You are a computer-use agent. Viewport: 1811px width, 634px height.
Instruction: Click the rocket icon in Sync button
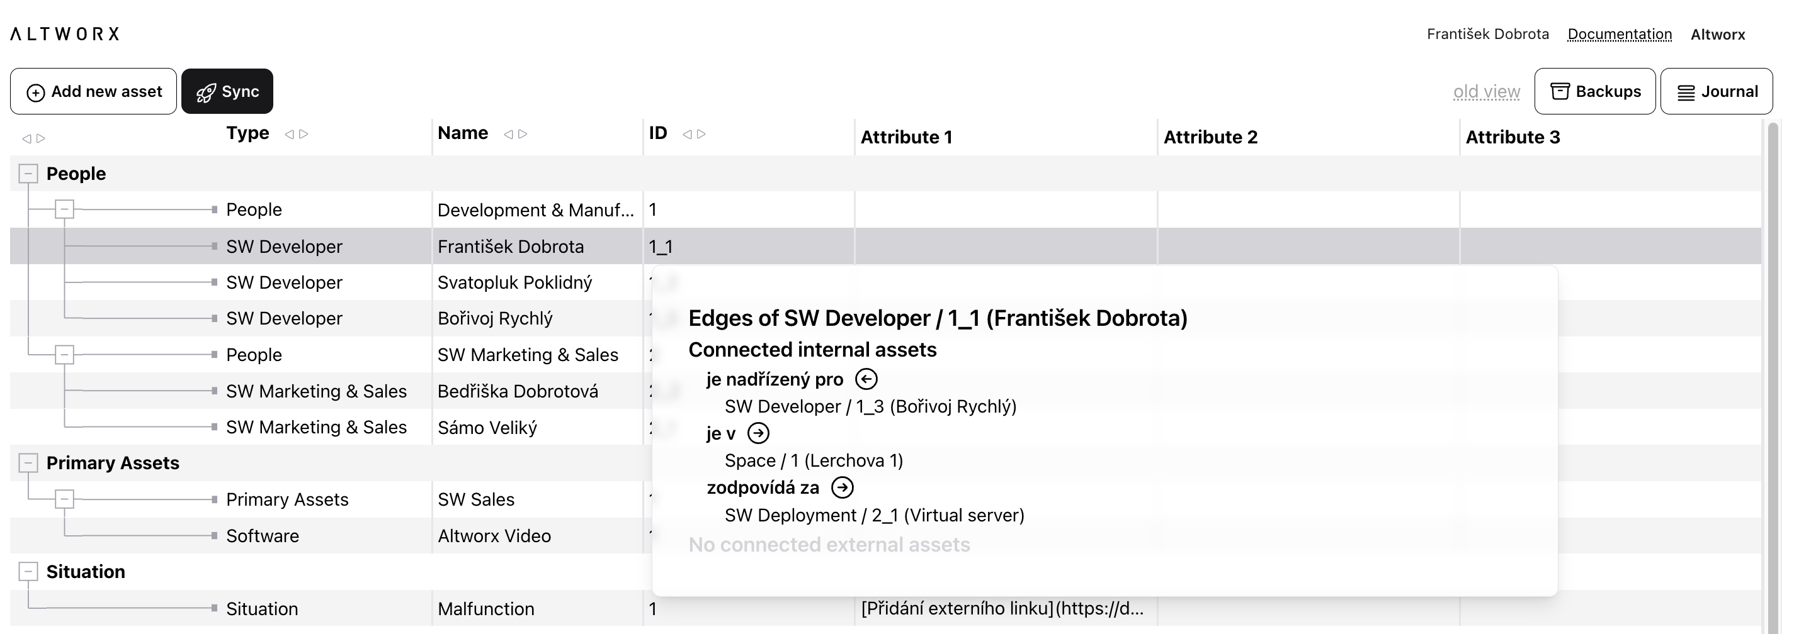click(x=205, y=92)
